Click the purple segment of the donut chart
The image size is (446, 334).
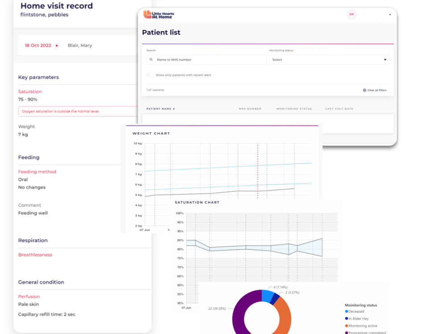pyautogui.click(x=241, y=316)
